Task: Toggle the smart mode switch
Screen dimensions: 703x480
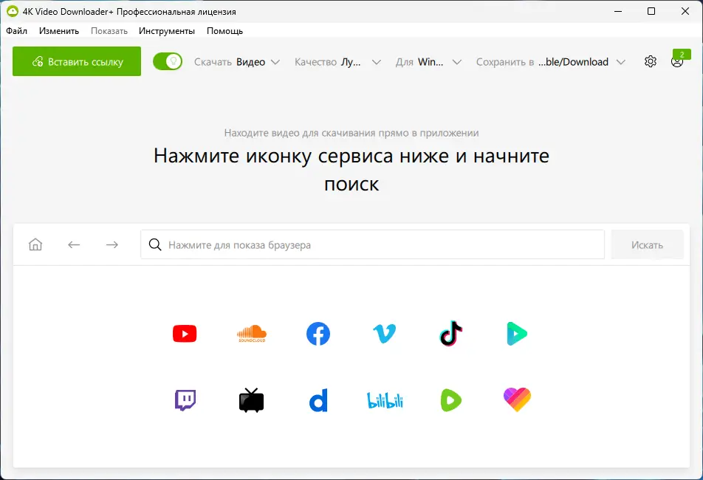Action: pos(168,61)
